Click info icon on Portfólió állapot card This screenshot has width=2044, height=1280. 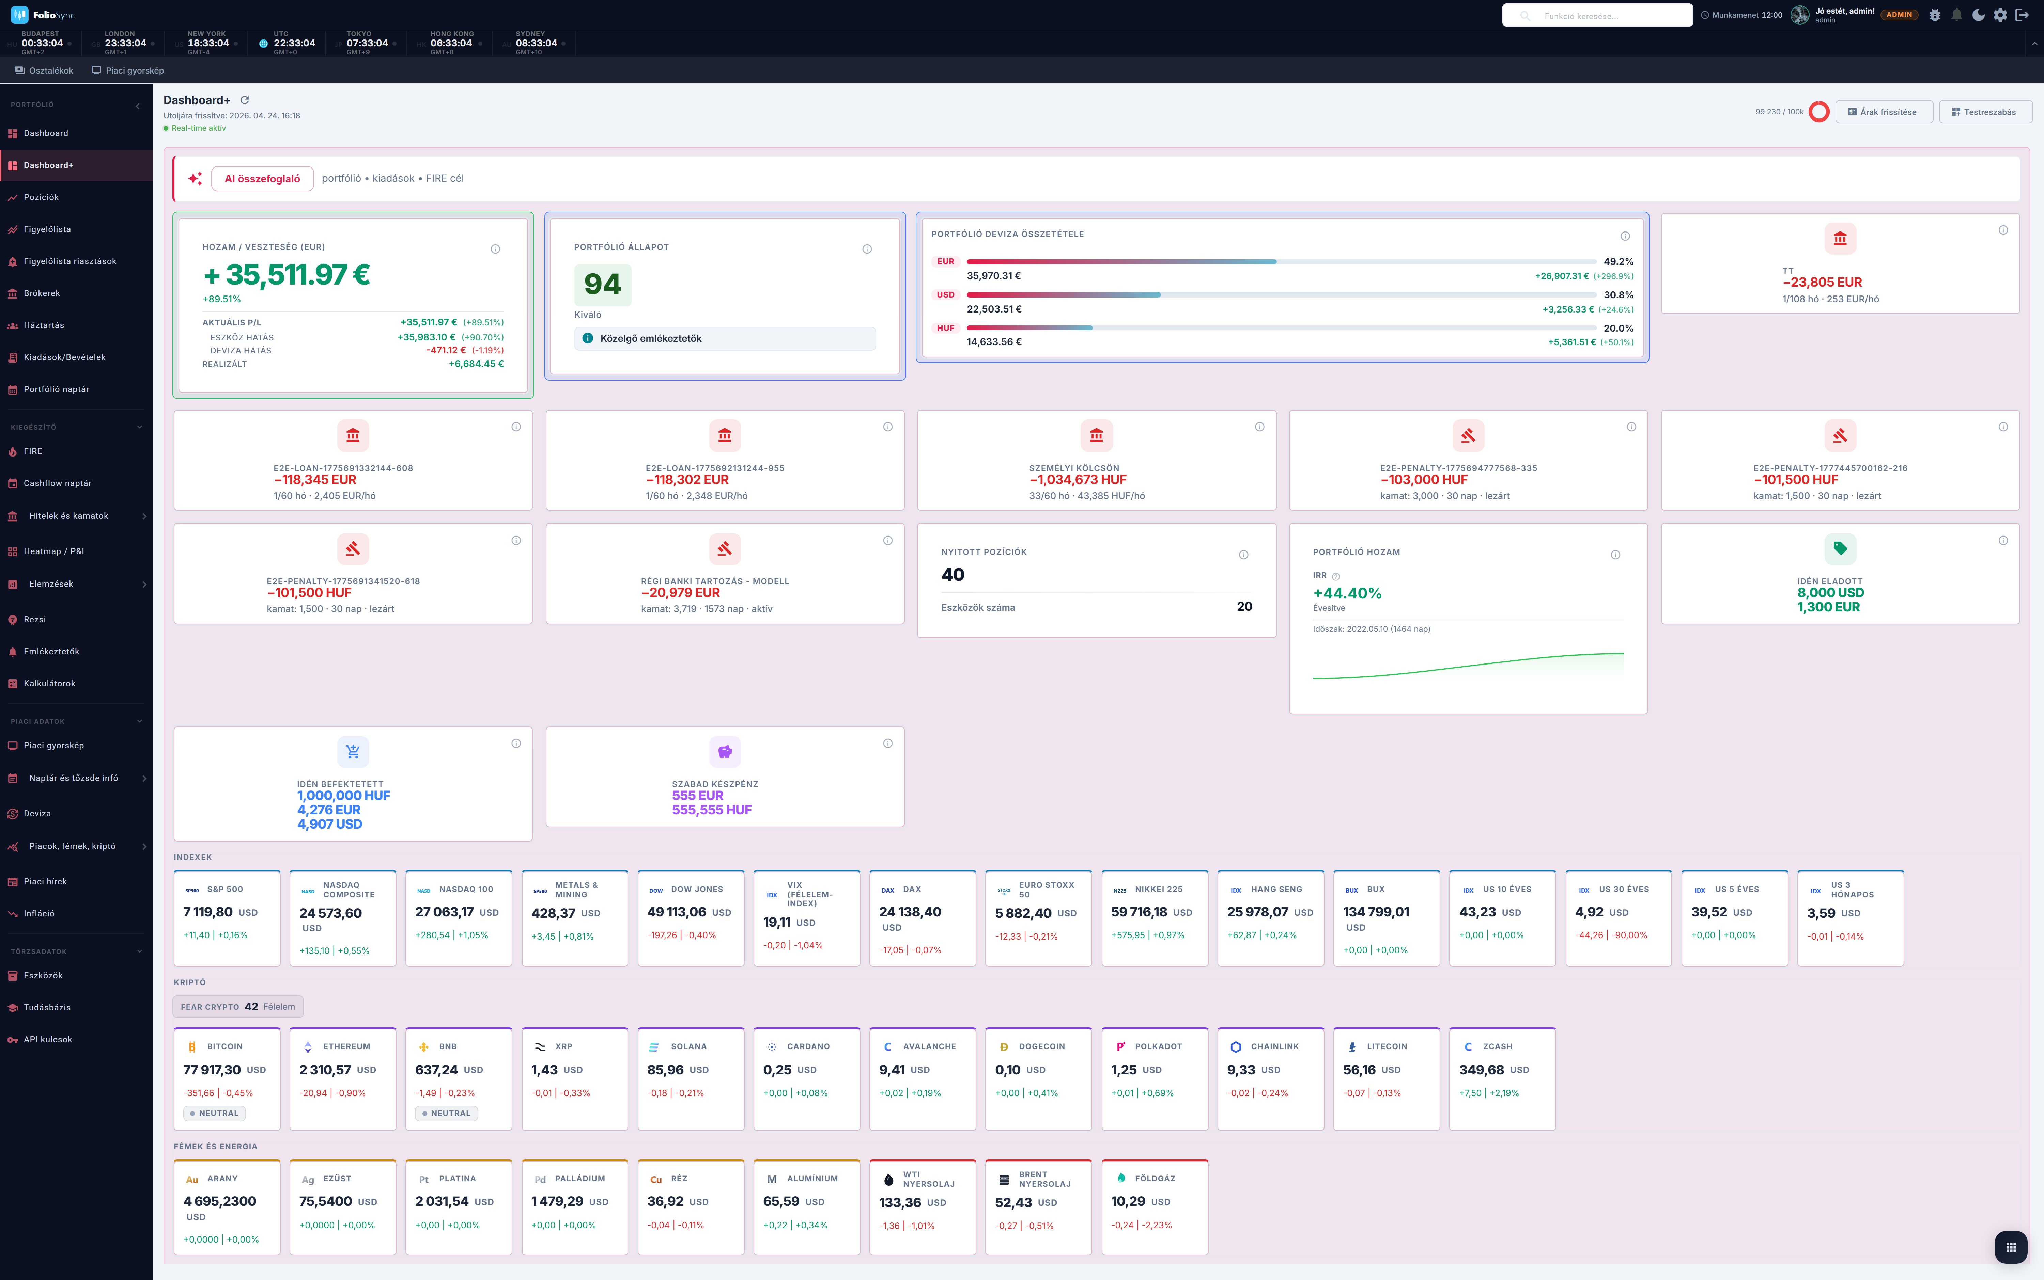[867, 249]
